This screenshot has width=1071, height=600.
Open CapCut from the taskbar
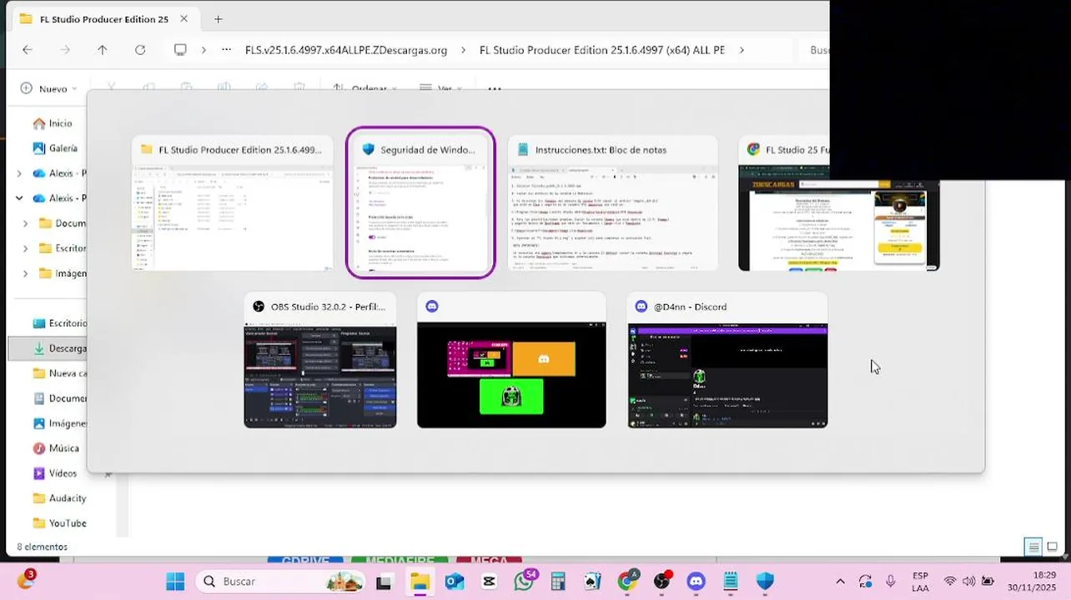tap(489, 581)
